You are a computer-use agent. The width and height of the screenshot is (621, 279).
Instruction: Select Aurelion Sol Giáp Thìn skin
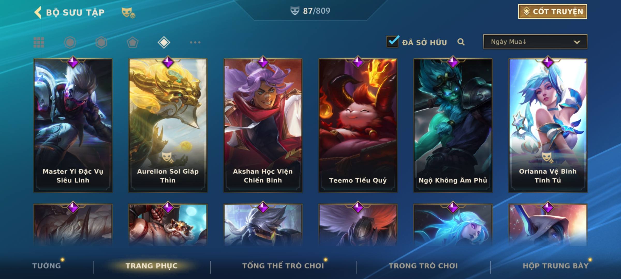click(x=168, y=125)
